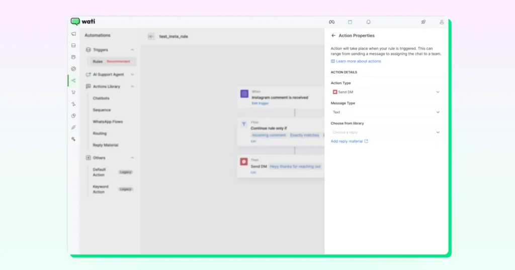Open the Message Type dropdown
The image size is (515, 270).
click(385, 112)
